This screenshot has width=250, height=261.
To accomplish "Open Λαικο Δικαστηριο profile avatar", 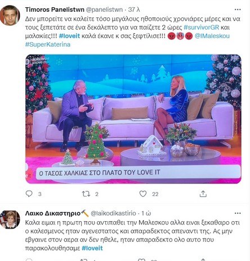I will [x=10, y=219].
